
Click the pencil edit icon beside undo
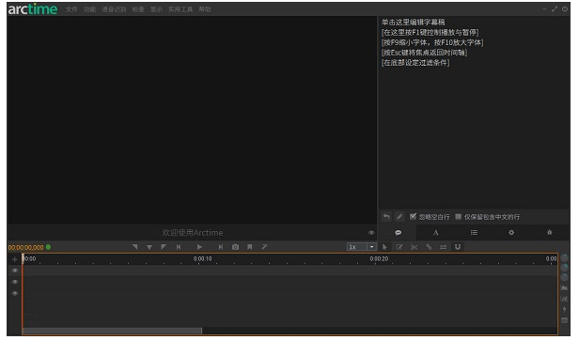(399, 217)
